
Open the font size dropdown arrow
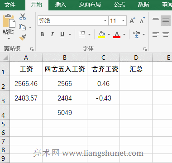click(x=123, y=20)
